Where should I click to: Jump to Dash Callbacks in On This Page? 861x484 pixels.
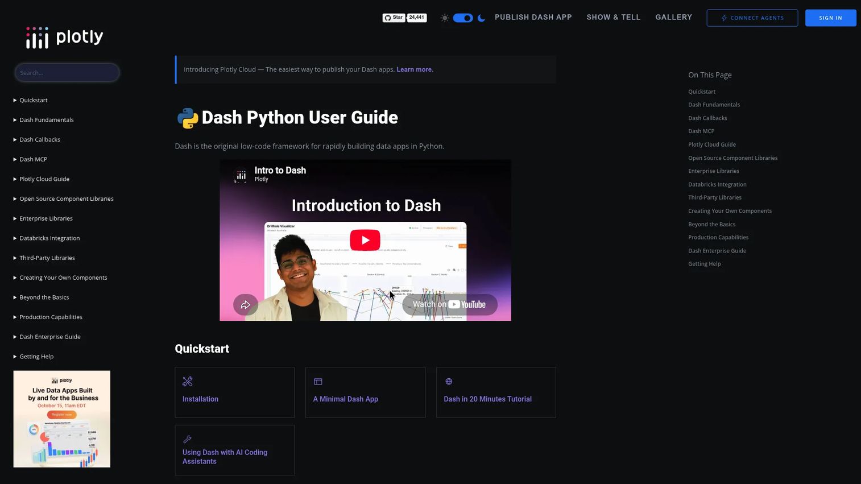(x=707, y=118)
